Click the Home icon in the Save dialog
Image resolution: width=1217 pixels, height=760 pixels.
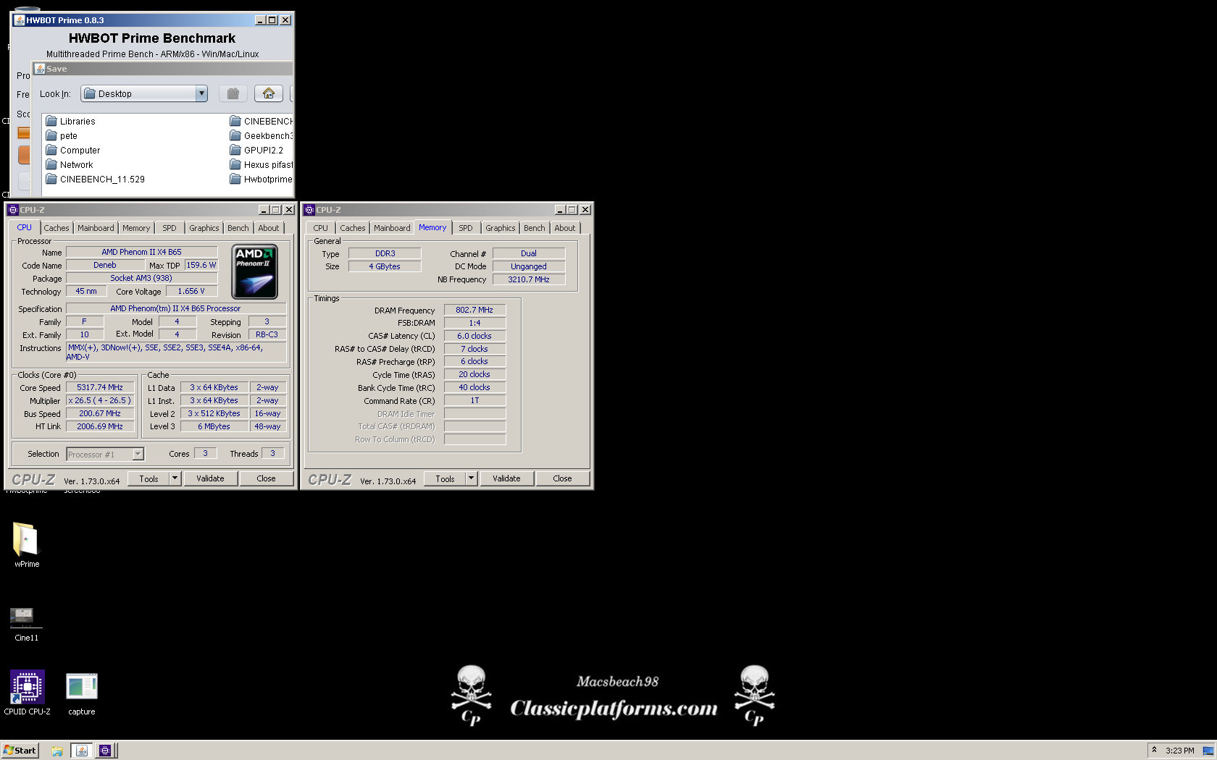269,93
